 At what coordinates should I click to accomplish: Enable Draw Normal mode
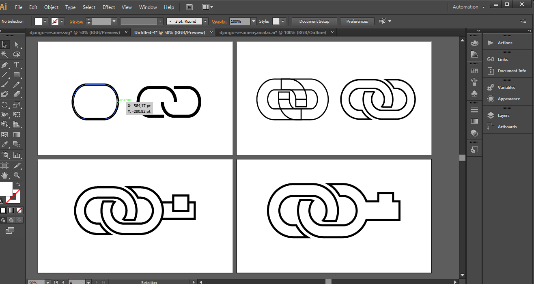[x=3, y=220]
